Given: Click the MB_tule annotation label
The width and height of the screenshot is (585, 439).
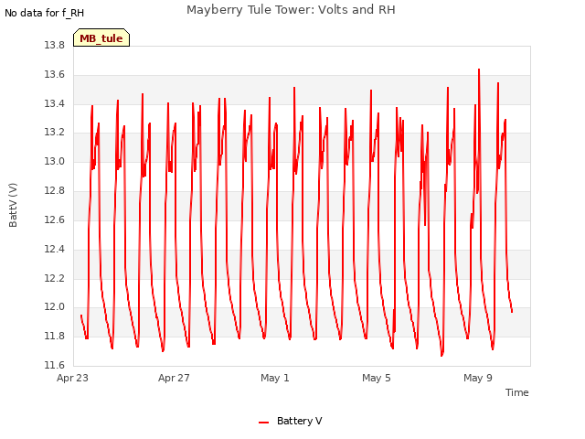Looking at the screenshot, I should [101, 38].
